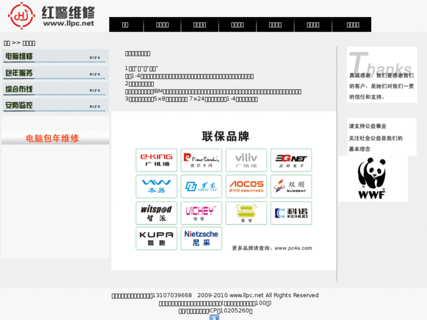The width and height of the screenshot is (427, 320).
Task: Click 'more' beside 电脑维修
Action: pos(95,58)
